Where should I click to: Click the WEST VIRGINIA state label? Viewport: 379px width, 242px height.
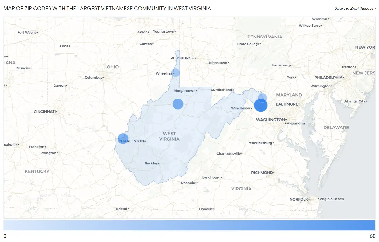(x=169, y=136)
